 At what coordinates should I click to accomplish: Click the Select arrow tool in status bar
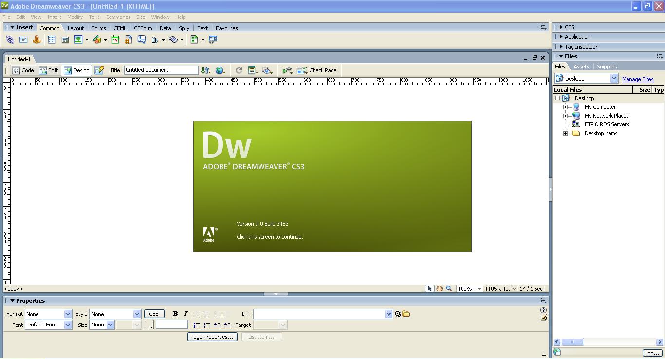[429, 289]
